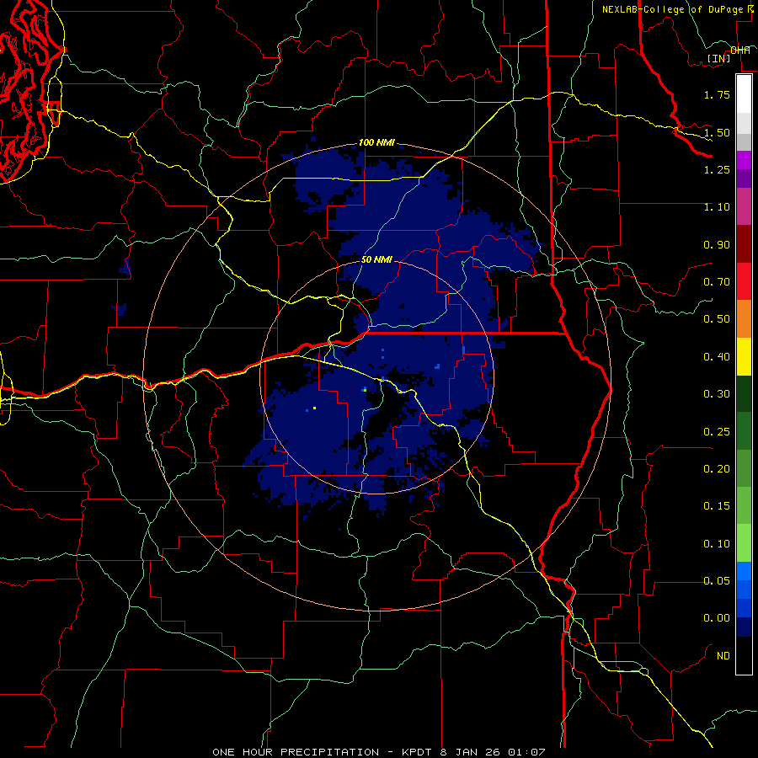Click the 0.70 legend value
This screenshot has width=758, height=758.
pos(717,282)
